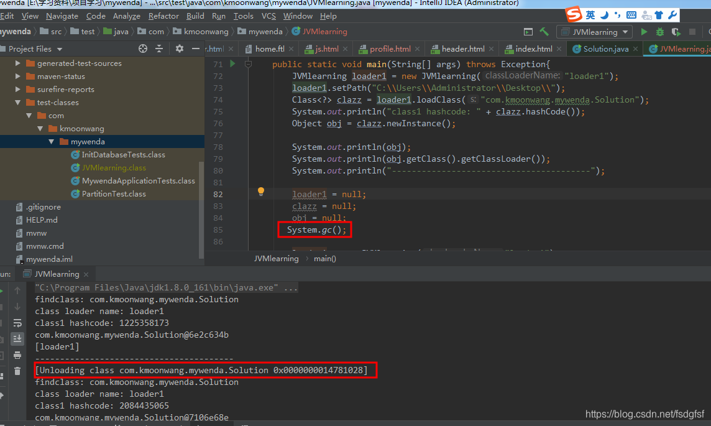
Task: Close the home.ftl tab
Action: [291, 49]
